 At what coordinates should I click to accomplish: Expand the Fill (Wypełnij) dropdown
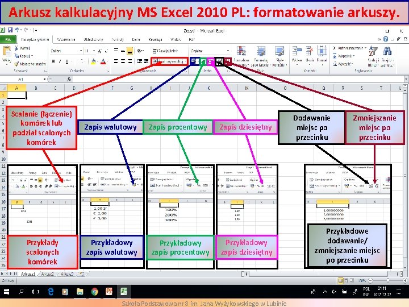coord(354,56)
